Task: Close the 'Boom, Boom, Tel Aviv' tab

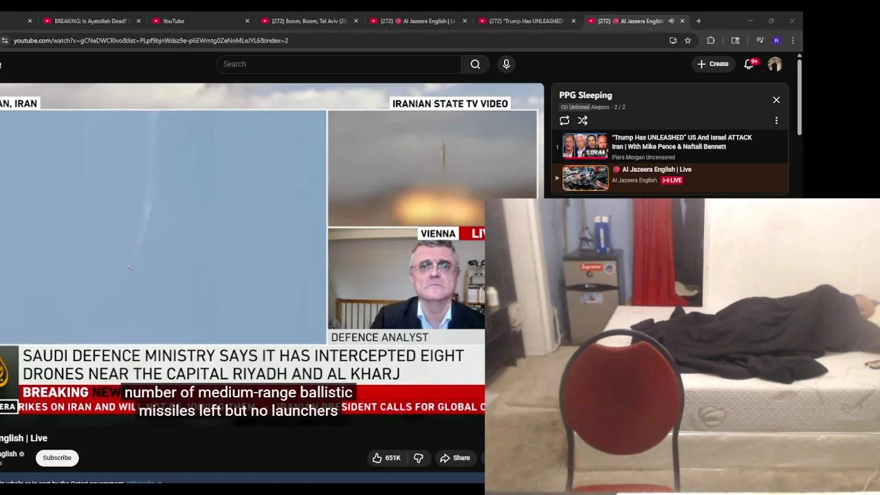Action: [356, 21]
